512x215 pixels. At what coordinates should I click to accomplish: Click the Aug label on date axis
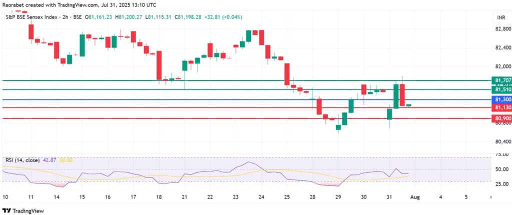pos(414,197)
